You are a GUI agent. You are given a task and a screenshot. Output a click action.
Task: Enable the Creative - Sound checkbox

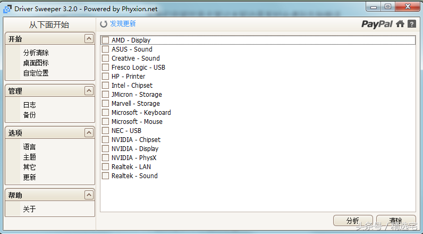[x=105, y=59]
